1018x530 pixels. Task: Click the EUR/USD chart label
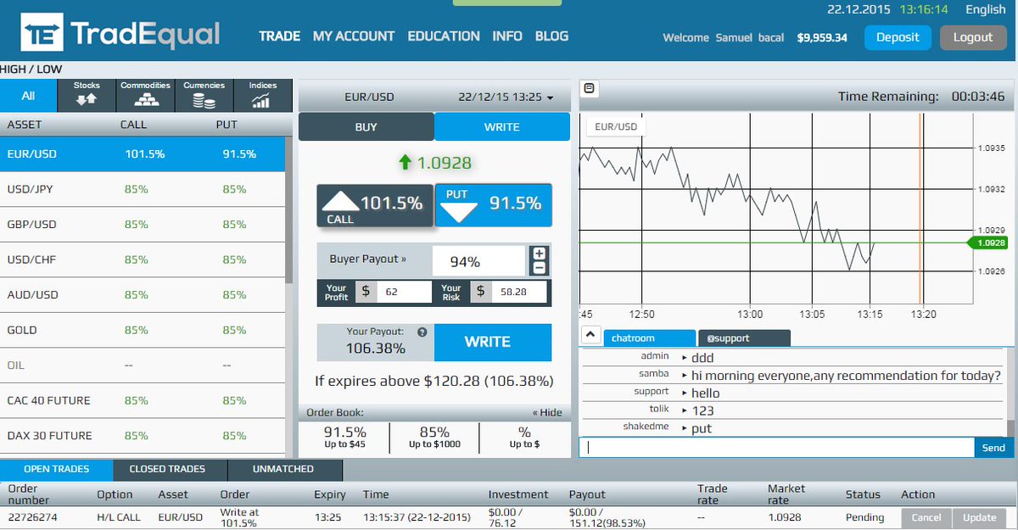[x=616, y=127]
